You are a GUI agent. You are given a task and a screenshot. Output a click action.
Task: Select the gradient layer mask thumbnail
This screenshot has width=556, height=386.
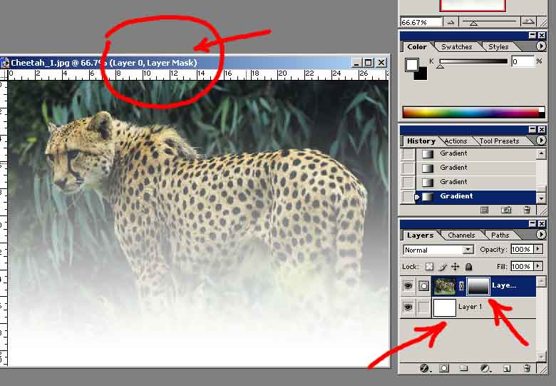point(478,286)
